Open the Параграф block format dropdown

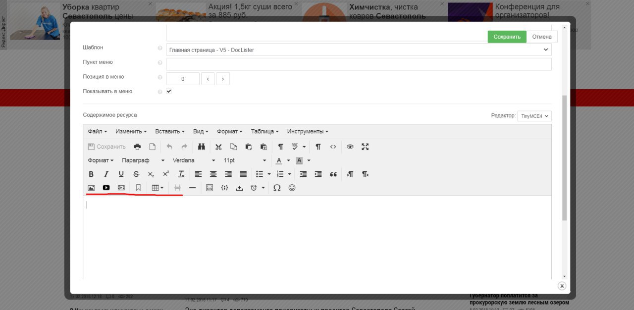(x=143, y=160)
